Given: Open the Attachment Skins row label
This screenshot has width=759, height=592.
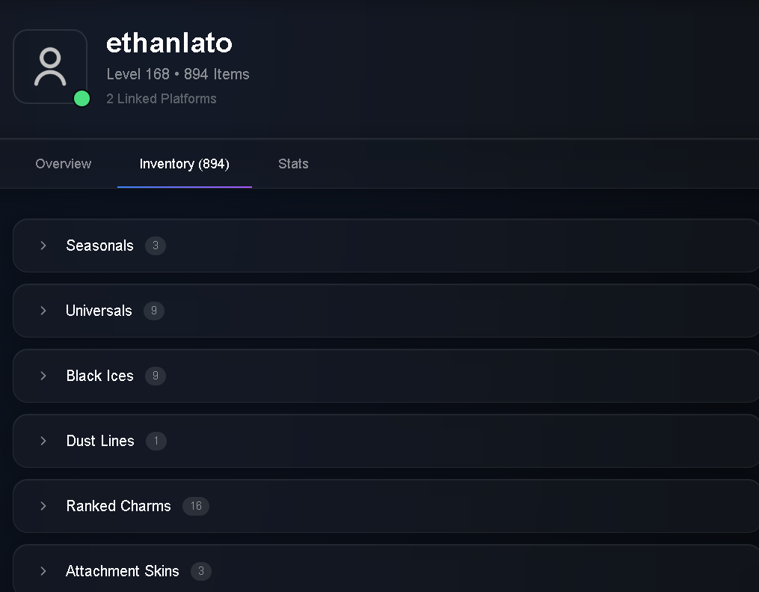Looking at the screenshot, I should point(123,571).
